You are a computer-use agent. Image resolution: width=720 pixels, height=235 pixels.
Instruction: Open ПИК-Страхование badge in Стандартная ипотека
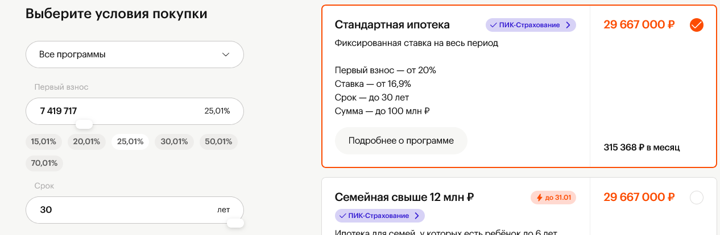click(x=530, y=25)
